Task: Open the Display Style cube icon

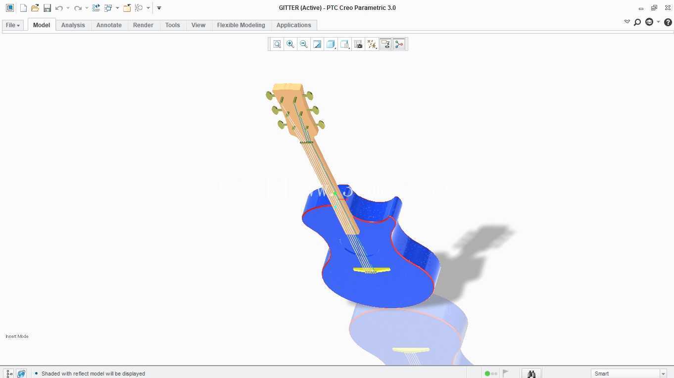Action: pyautogui.click(x=331, y=45)
